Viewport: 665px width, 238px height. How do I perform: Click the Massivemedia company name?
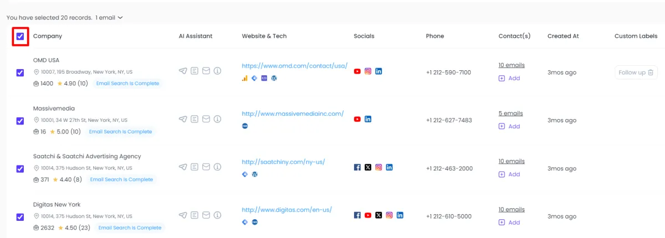[54, 108]
